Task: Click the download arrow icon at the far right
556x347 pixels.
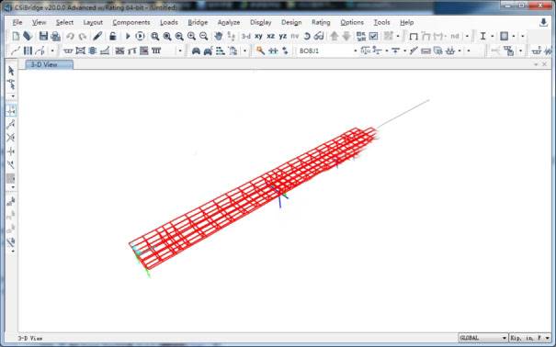Action: pyautogui.click(x=543, y=22)
